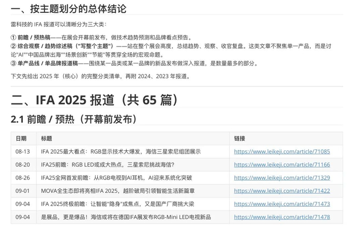362x228 pixels.
Task: Click the 08-26 date cell
Action: coord(23,178)
